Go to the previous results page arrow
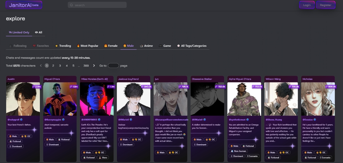 point(41,66)
